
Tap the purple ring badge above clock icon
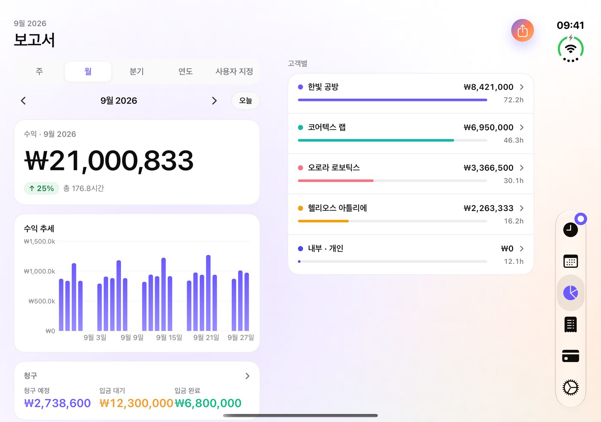(x=581, y=219)
